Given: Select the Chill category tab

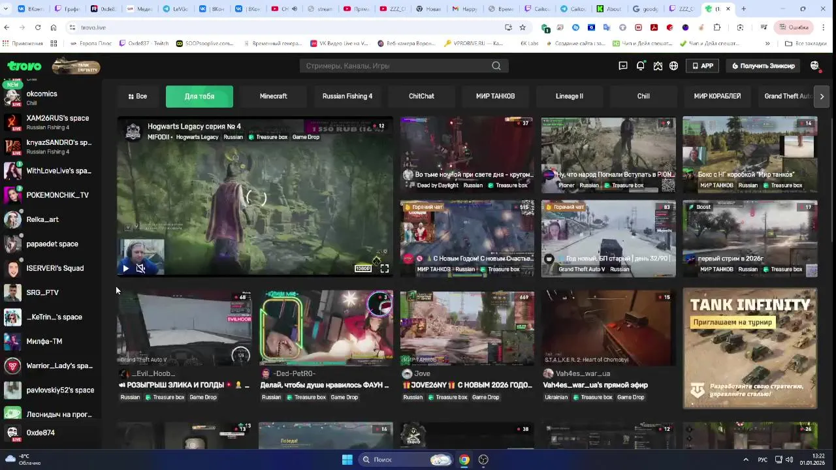Looking at the screenshot, I should click(643, 97).
